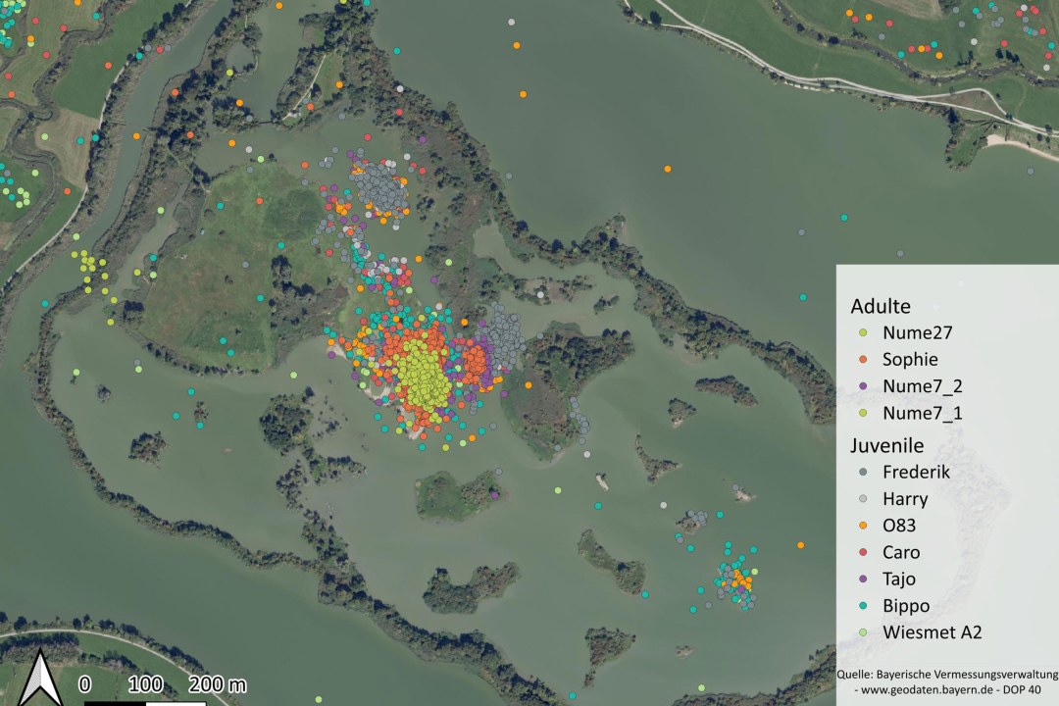Click the Harry legend symbol
The image size is (1059, 706).
(863, 498)
